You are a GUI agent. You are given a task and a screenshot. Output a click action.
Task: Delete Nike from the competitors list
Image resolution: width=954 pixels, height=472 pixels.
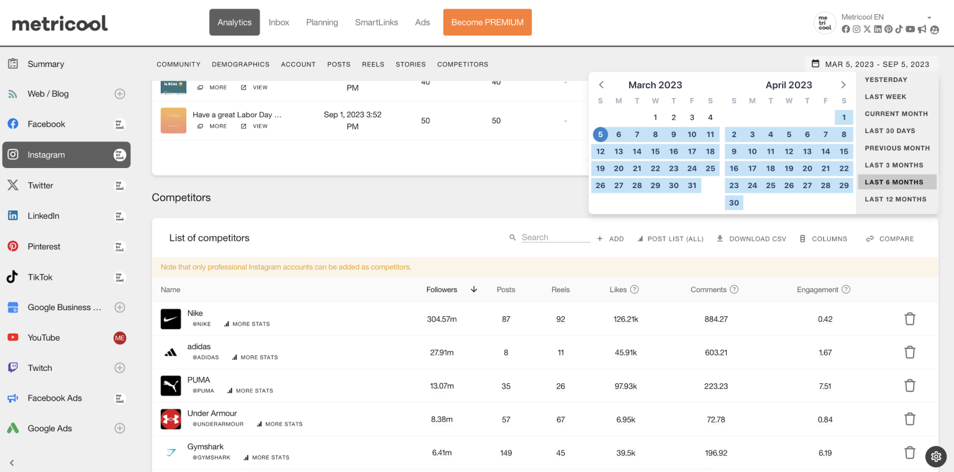(910, 318)
